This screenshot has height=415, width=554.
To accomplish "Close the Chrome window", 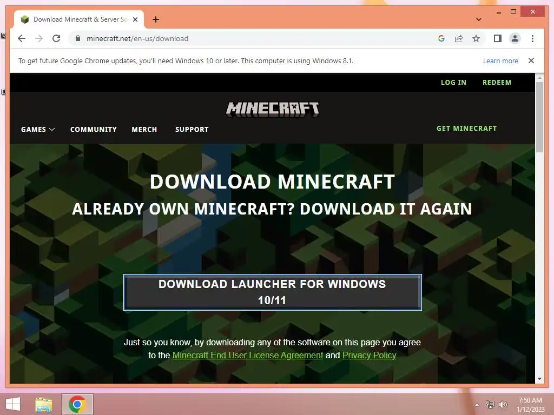I will [533, 12].
